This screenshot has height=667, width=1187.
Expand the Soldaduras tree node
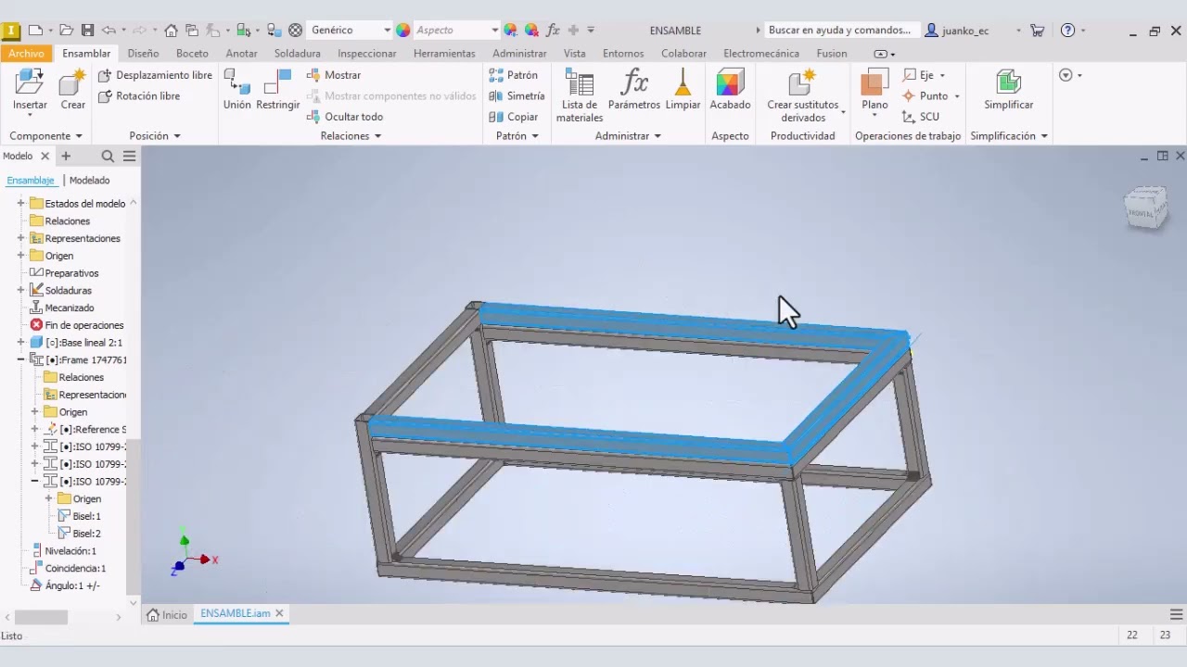point(20,290)
